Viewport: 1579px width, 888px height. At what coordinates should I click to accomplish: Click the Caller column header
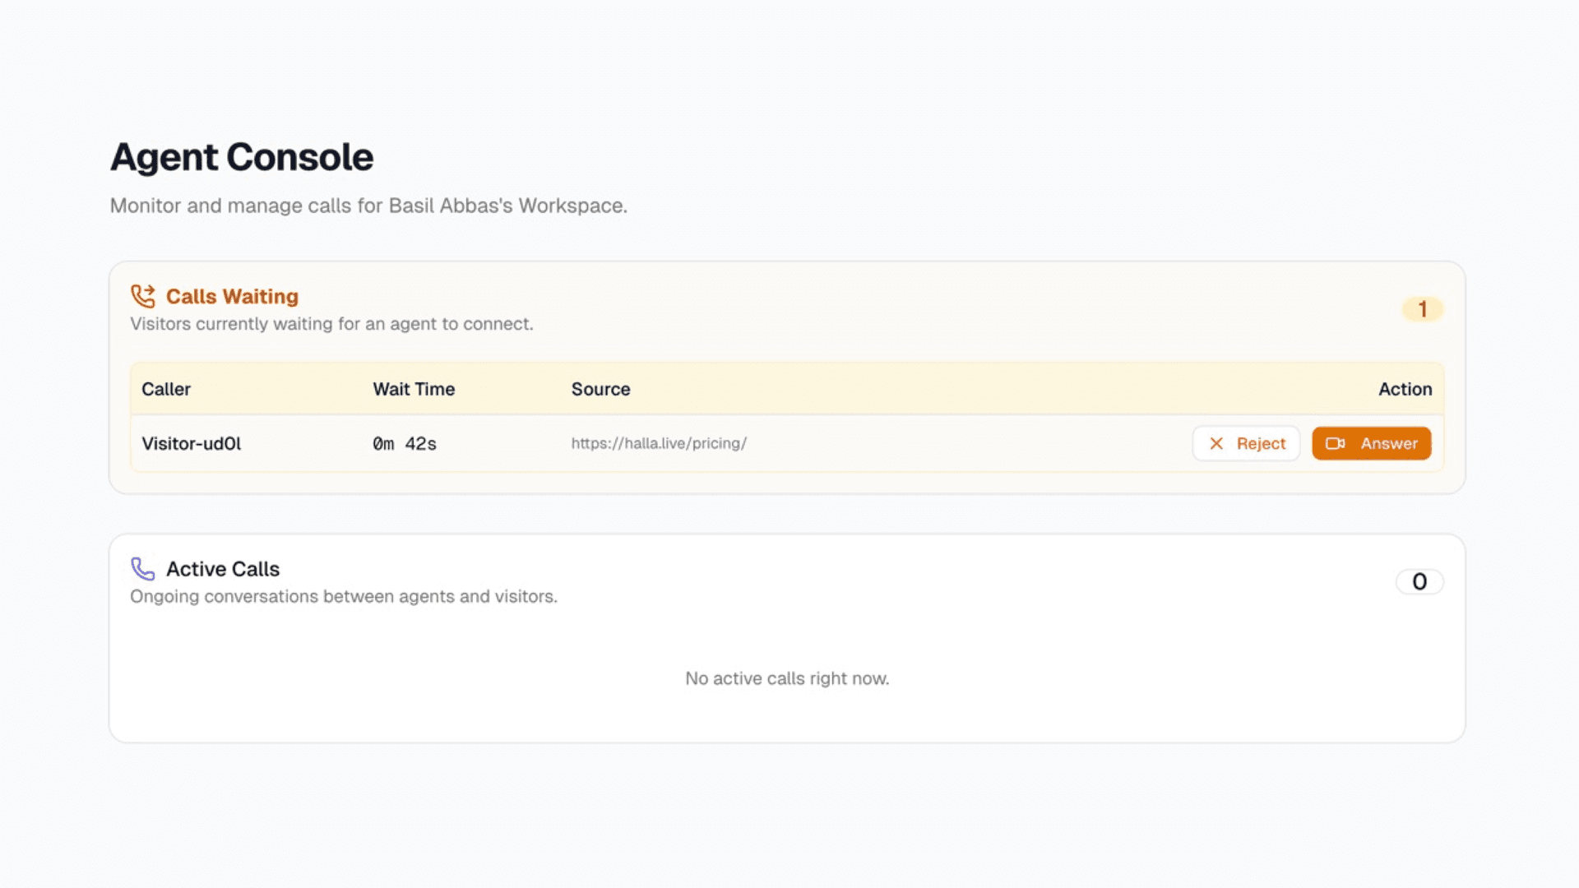point(166,389)
